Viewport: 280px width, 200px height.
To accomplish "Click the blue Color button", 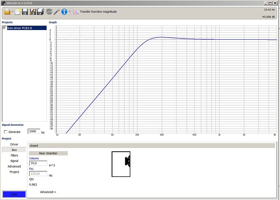I will [x=14, y=194].
